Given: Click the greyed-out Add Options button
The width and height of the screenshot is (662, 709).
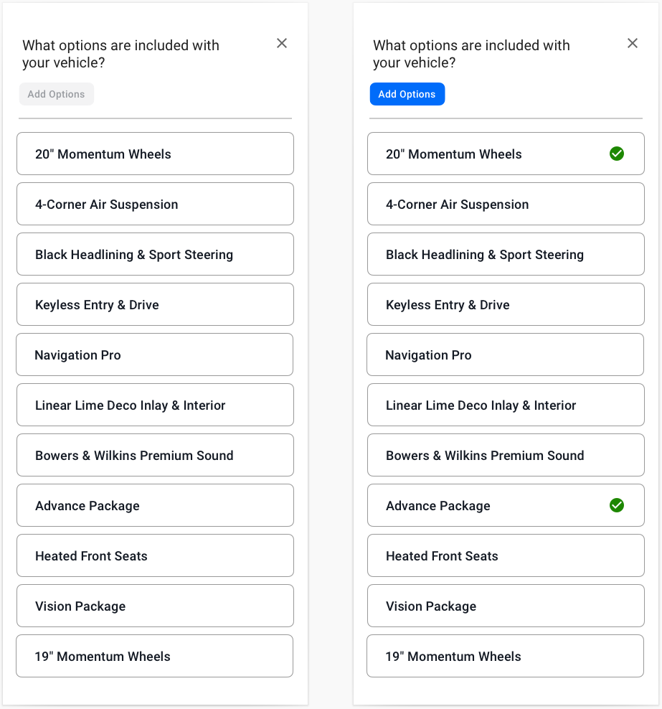Looking at the screenshot, I should (56, 94).
